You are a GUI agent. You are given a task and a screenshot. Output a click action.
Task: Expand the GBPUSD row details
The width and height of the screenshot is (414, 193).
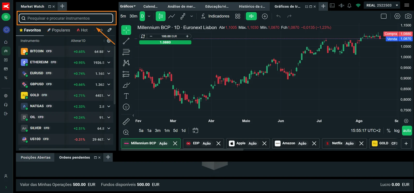[109, 84]
